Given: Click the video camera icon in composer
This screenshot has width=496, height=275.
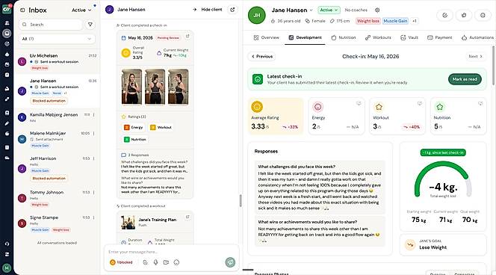Looking at the screenshot, I should coord(166,262).
